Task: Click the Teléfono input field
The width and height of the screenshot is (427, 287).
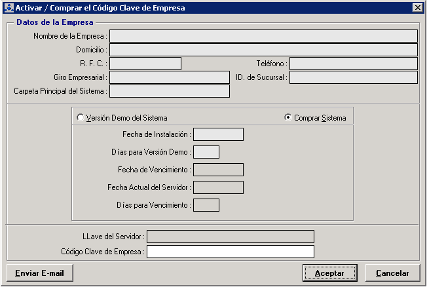Action: click(353, 64)
